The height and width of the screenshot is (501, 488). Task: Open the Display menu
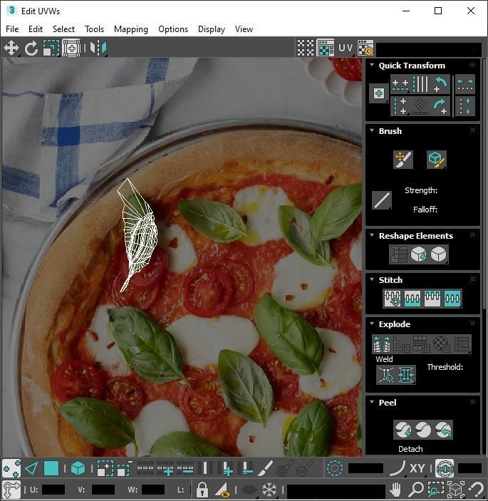click(212, 29)
